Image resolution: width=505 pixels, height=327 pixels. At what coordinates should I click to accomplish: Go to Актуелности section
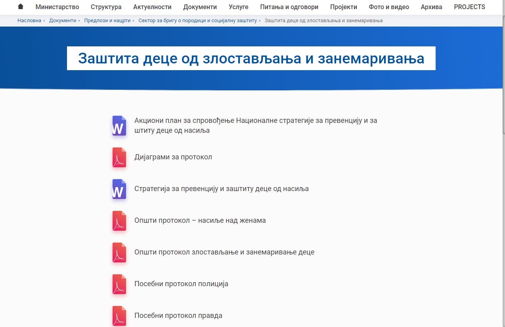click(x=152, y=7)
